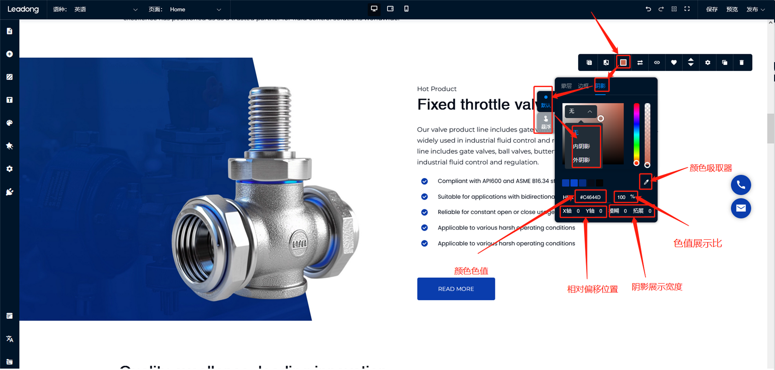This screenshot has height=370, width=775.
Task: Expand the 发布 publish dropdown
Action: click(755, 9)
